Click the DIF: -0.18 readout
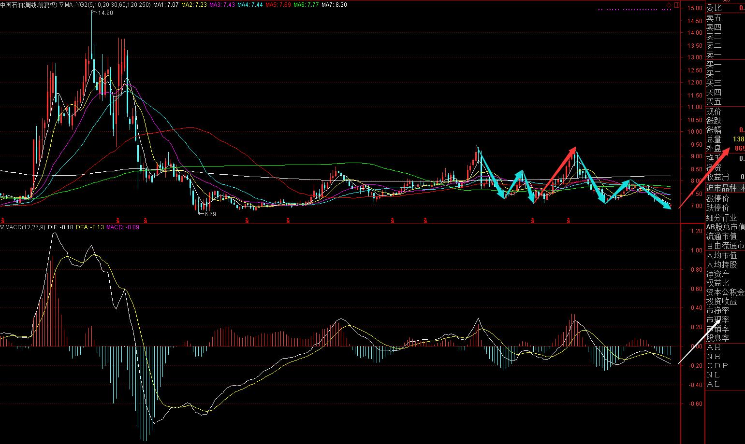The width and height of the screenshot is (745, 444). tap(60, 227)
